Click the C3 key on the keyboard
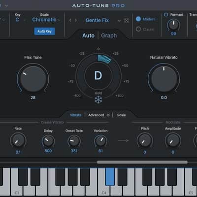The width and height of the screenshot is (197, 197). tap(17, 191)
